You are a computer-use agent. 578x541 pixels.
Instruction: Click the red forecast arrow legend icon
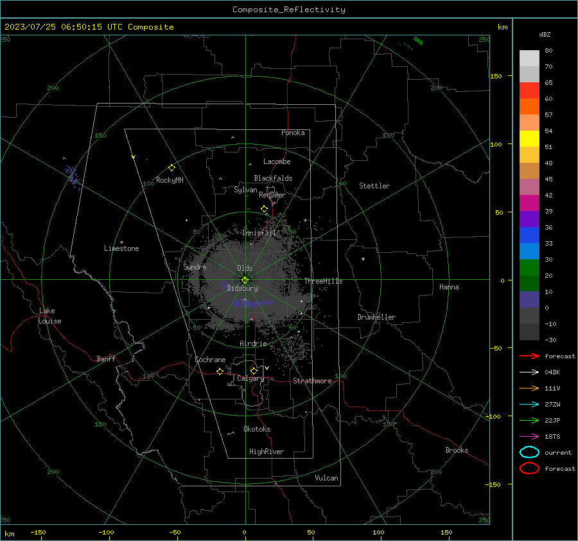[x=529, y=356]
